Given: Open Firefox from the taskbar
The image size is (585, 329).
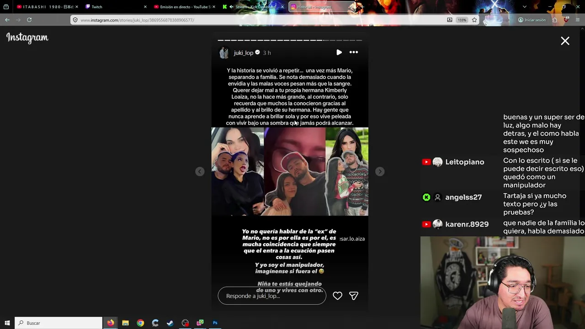Looking at the screenshot, I should 111,323.
